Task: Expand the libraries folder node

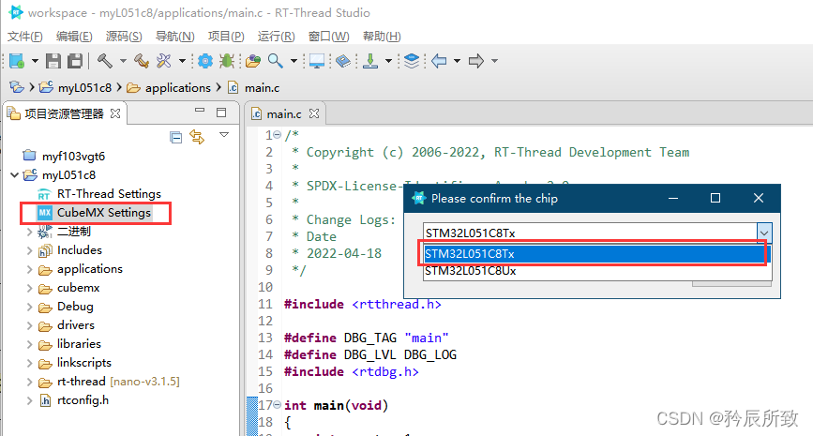Action: (x=30, y=344)
